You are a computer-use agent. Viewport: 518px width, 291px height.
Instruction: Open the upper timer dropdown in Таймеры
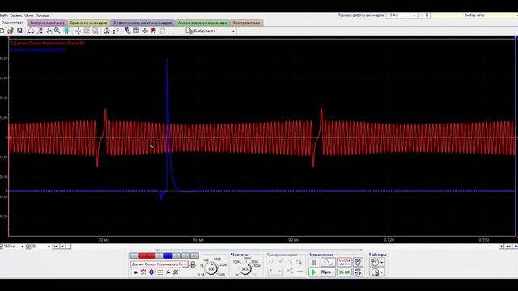(382, 263)
